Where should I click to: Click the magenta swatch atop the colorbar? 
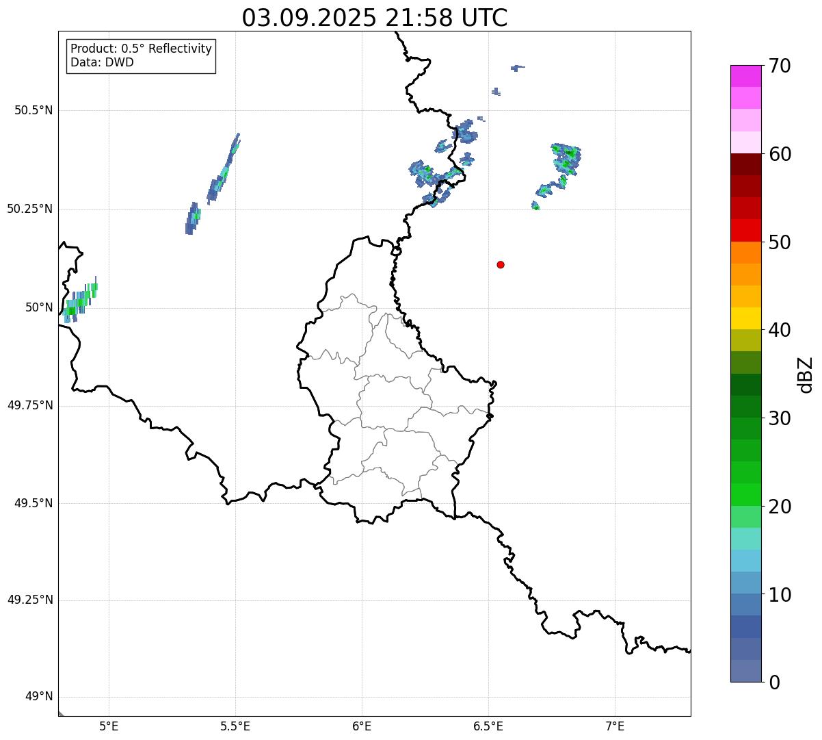click(745, 76)
